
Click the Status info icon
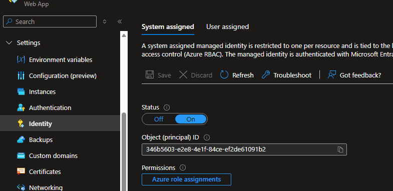point(167,107)
